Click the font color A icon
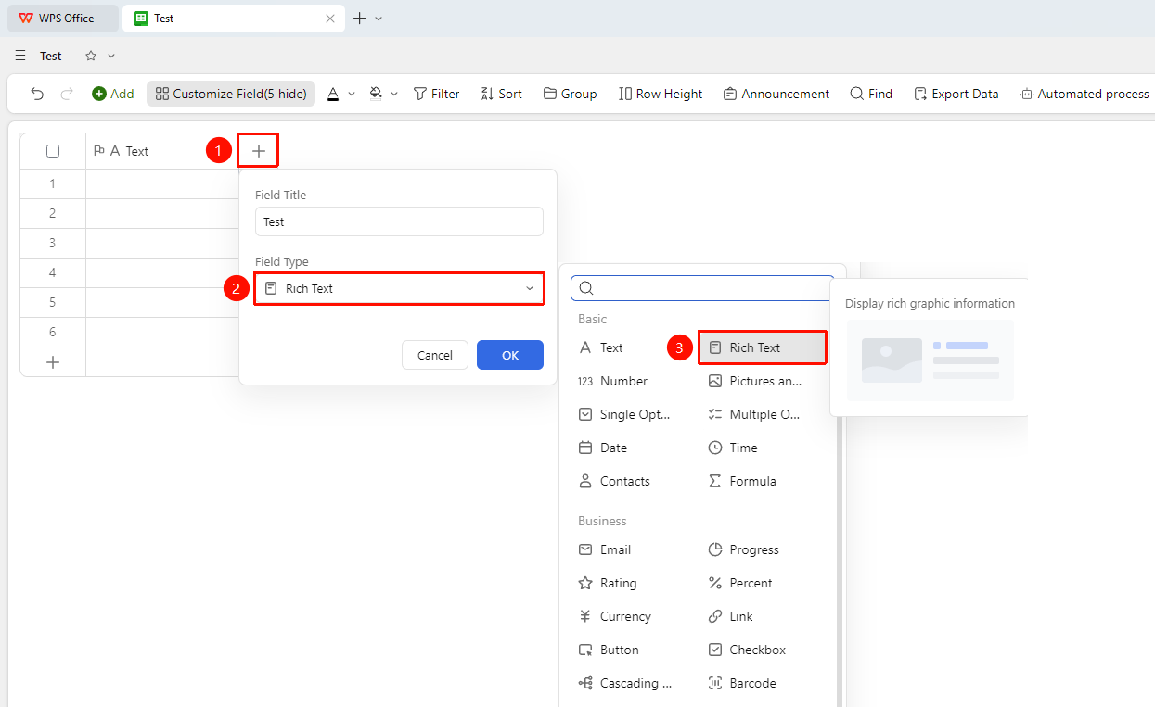 click(x=333, y=94)
